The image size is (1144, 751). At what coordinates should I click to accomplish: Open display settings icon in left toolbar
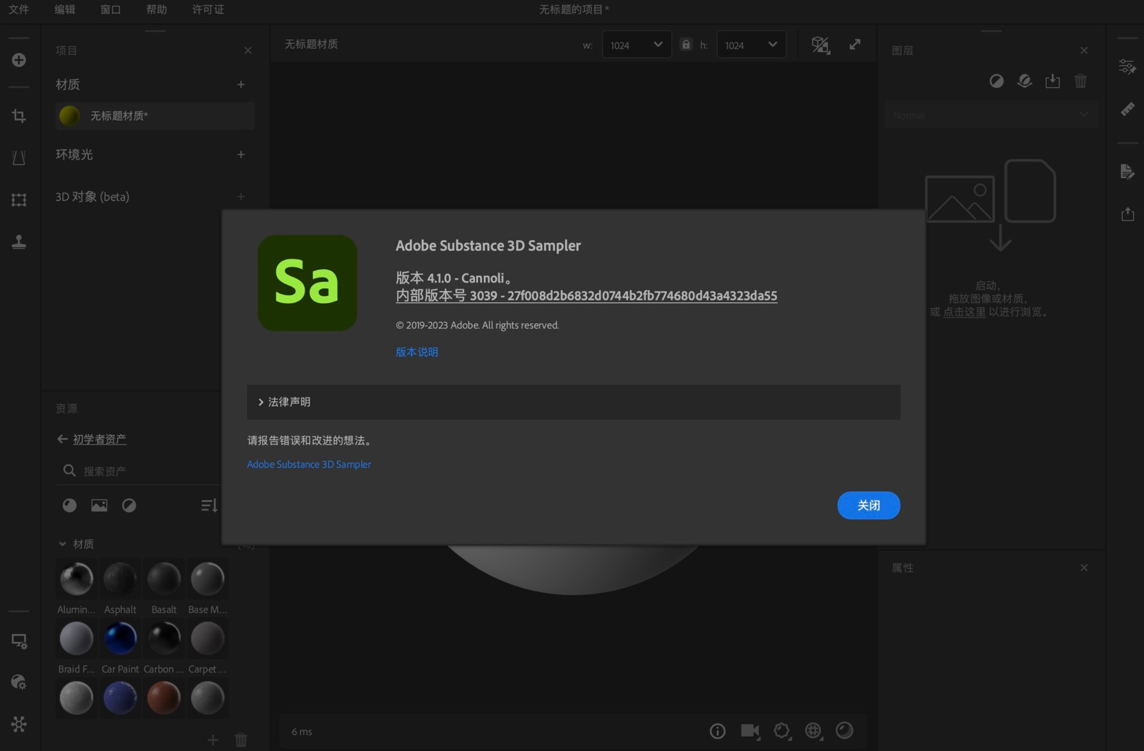pos(19,641)
